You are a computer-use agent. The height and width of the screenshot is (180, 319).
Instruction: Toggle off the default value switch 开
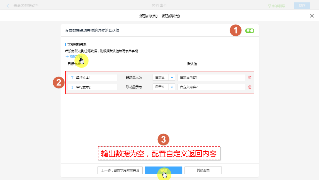tap(250, 31)
